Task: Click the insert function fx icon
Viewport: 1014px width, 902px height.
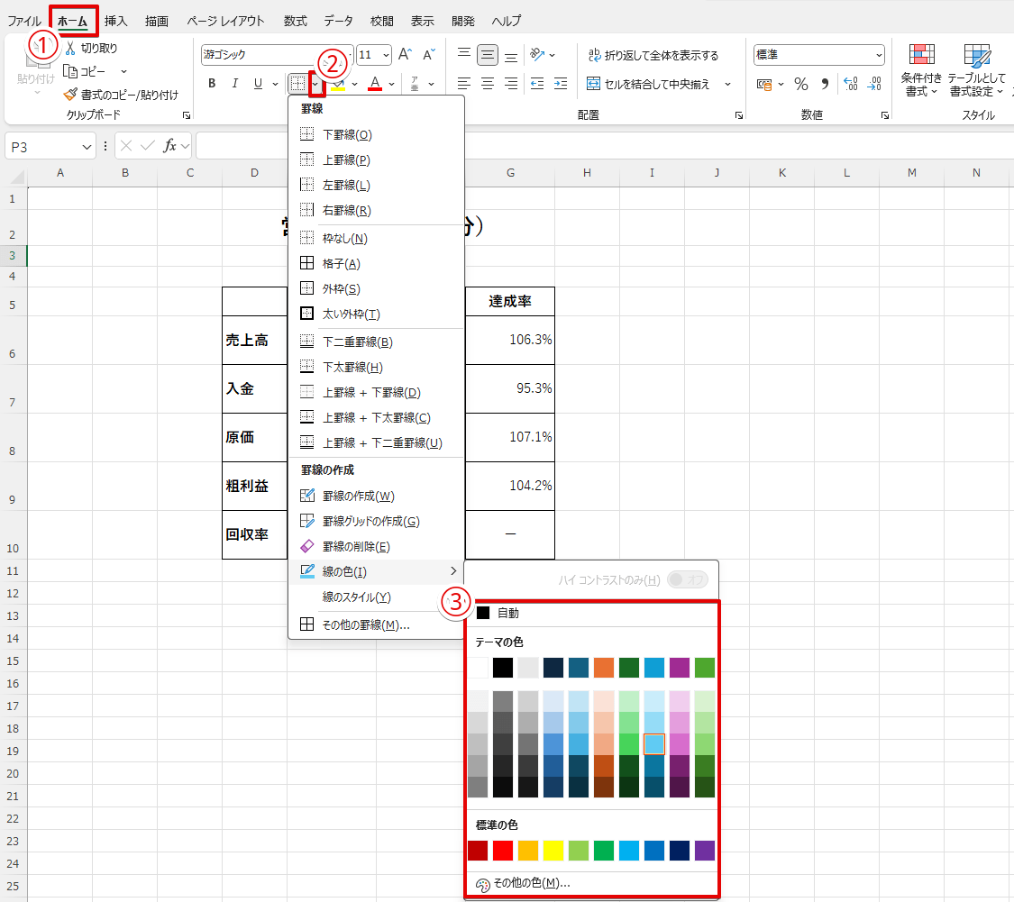Action: coord(169,146)
